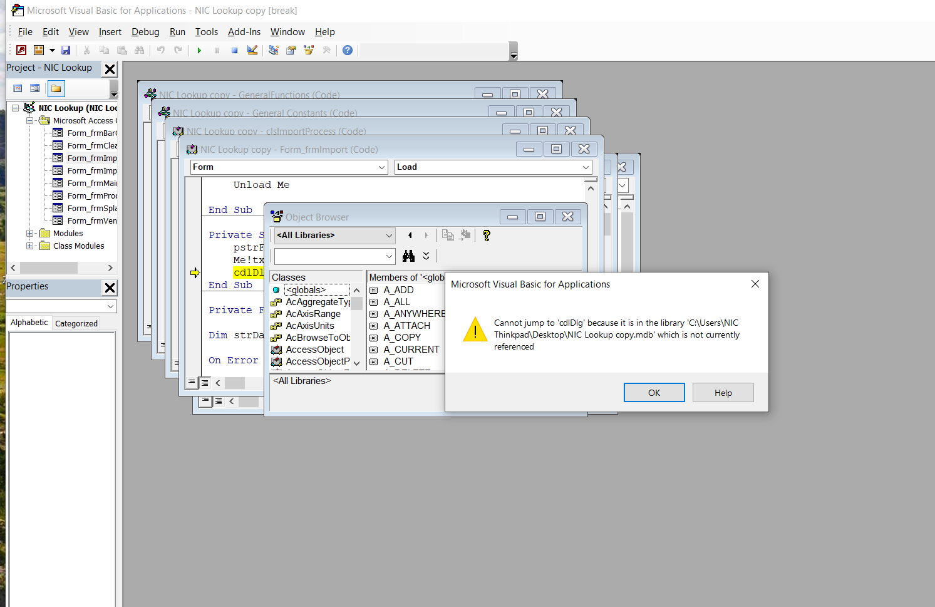The image size is (935, 607).
Task: Open the Insert Module dropdown arrow
Action: [x=52, y=50]
